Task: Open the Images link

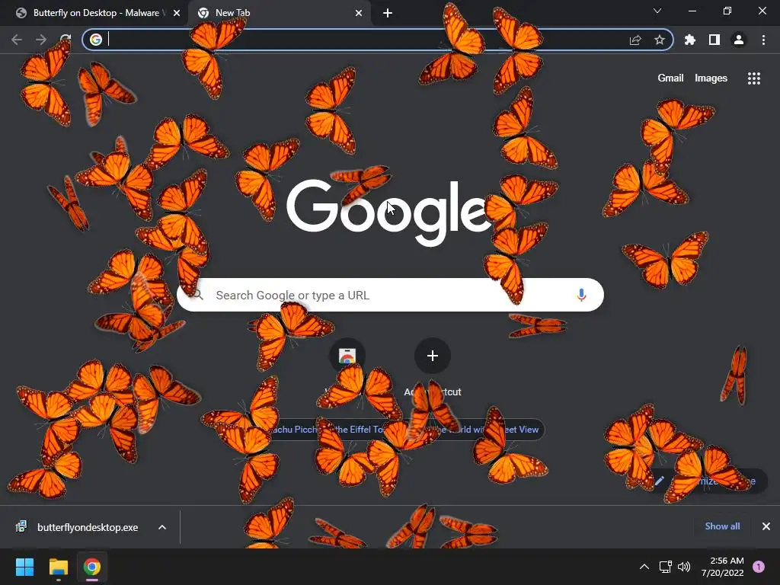Action: (x=711, y=78)
